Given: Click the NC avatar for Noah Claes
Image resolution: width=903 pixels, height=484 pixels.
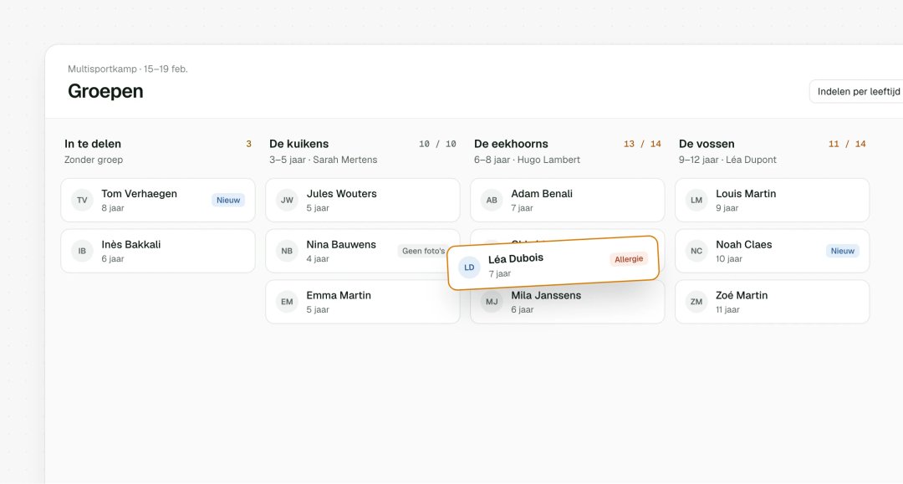Looking at the screenshot, I should [696, 251].
